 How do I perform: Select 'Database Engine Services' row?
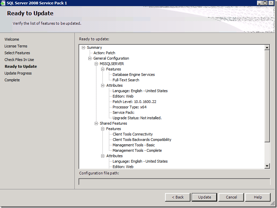[134, 75]
